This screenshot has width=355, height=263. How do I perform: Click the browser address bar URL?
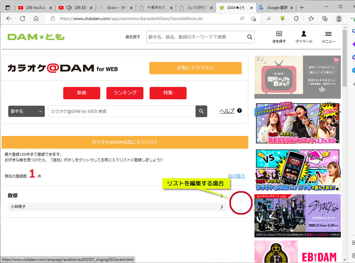[x=131, y=18]
